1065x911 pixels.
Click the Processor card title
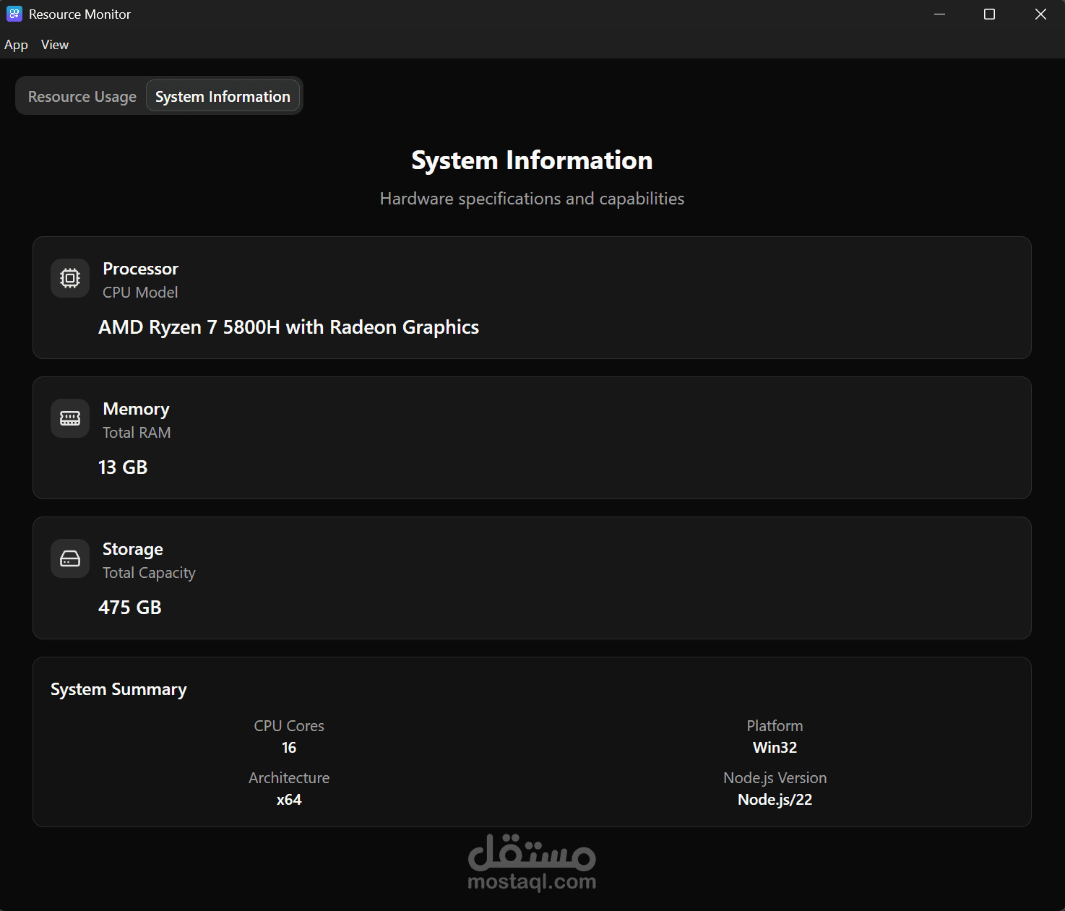tap(140, 269)
